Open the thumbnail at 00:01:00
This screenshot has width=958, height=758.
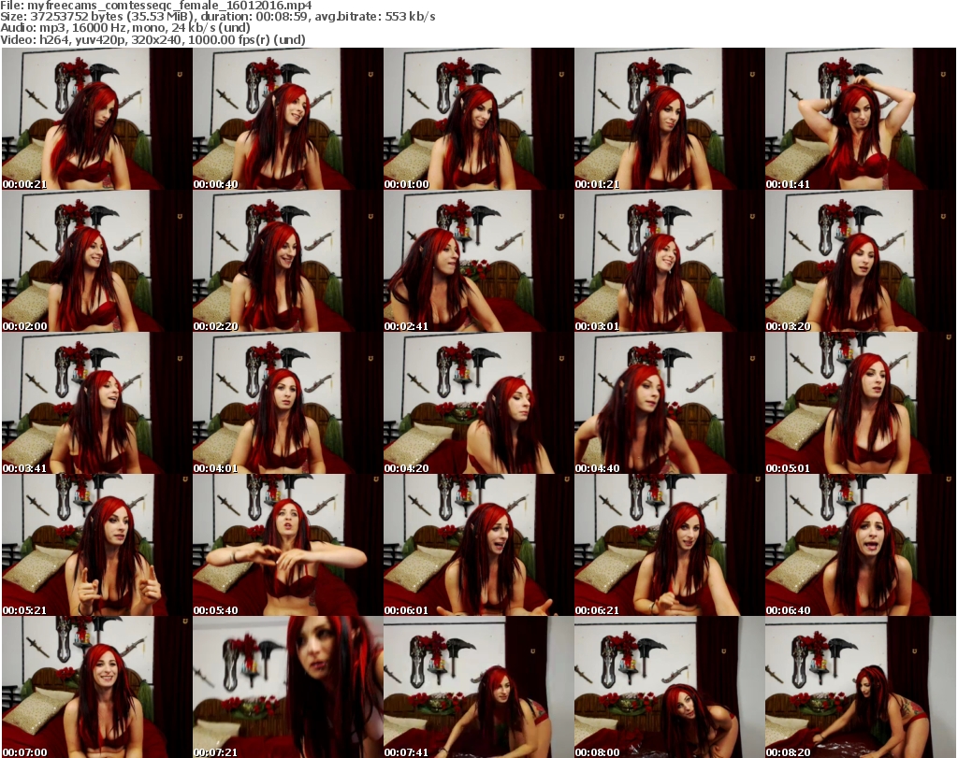478,119
